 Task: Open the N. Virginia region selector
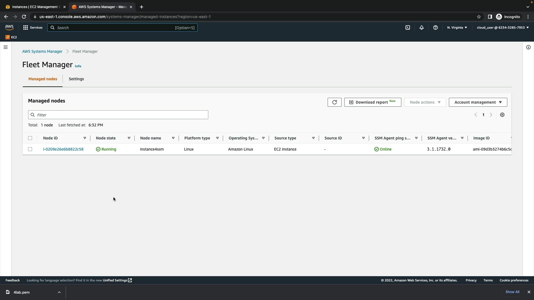457,27
